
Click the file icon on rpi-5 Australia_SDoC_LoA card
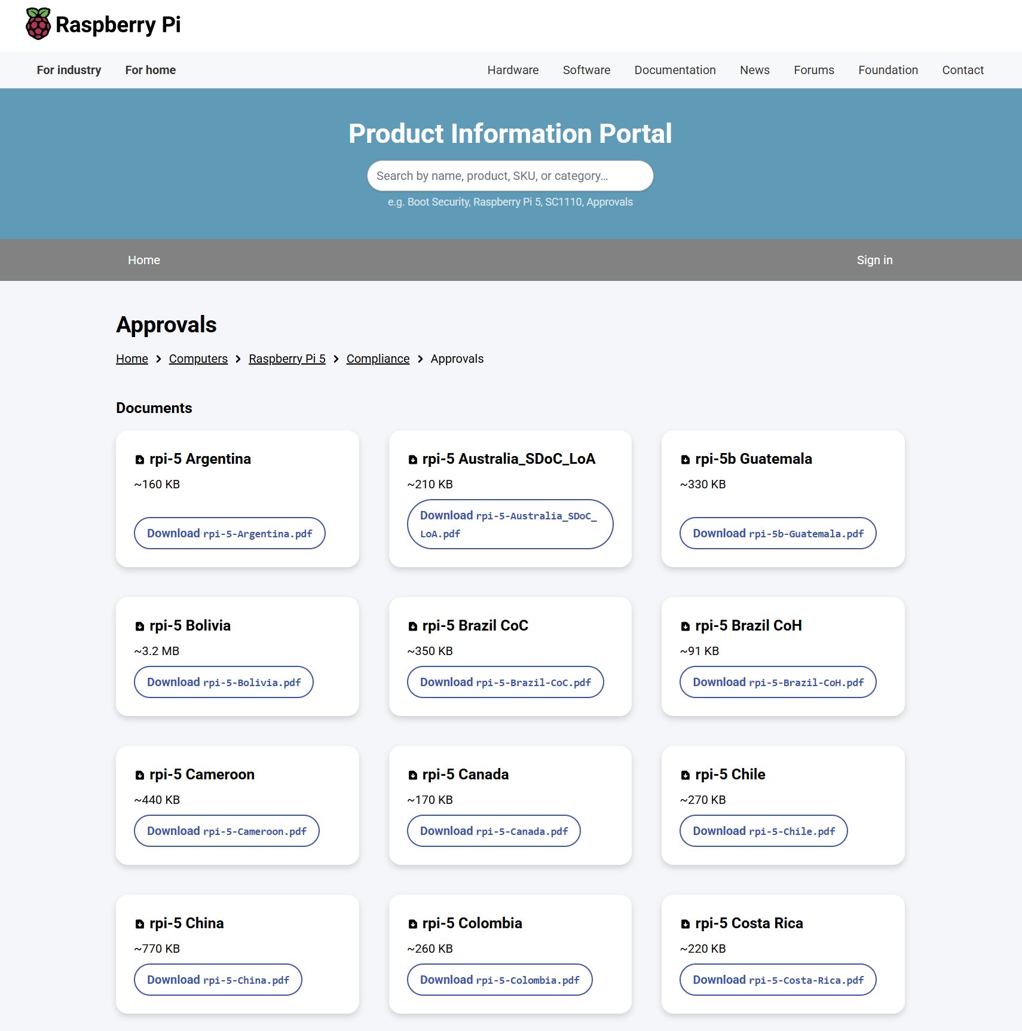point(413,459)
